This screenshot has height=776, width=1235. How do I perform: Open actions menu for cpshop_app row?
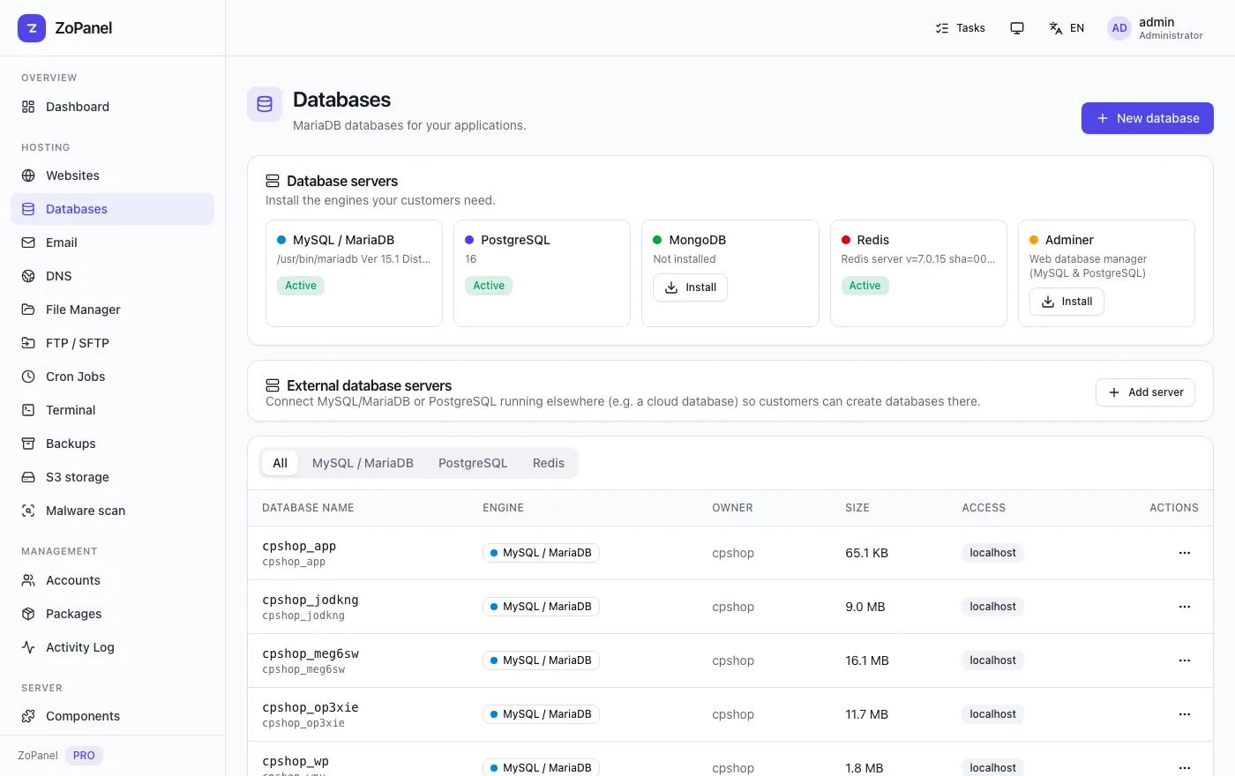(x=1185, y=553)
